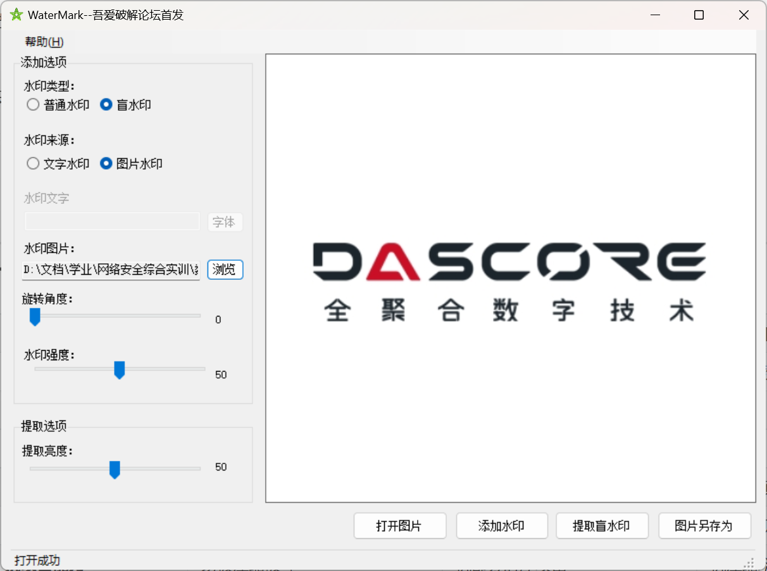Image resolution: width=767 pixels, height=571 pixels.
Task: Click the 打开成功 status bar text
Action: tap(37, 560)
